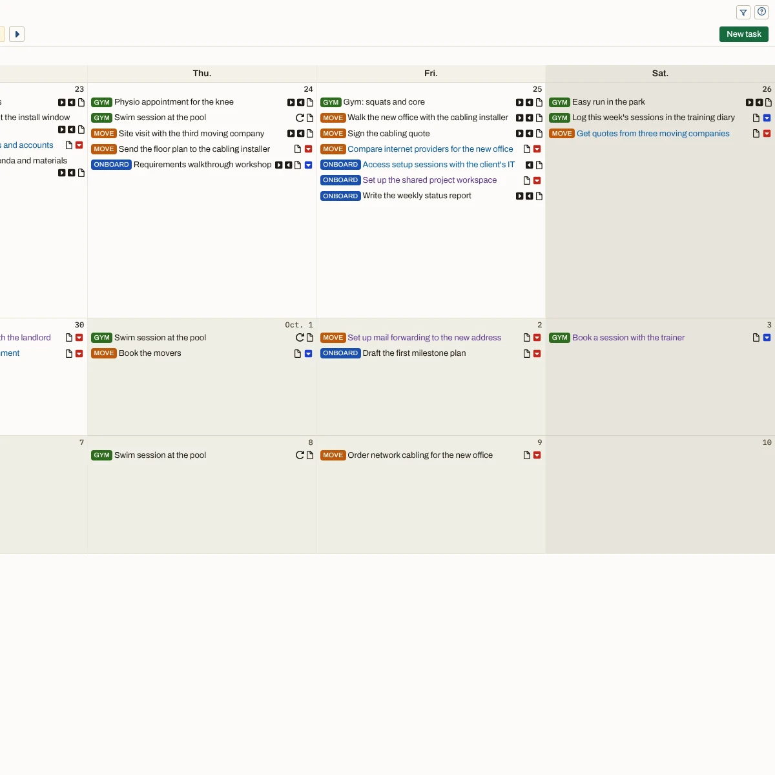Open blue dropdown for Book the movers

308,354
